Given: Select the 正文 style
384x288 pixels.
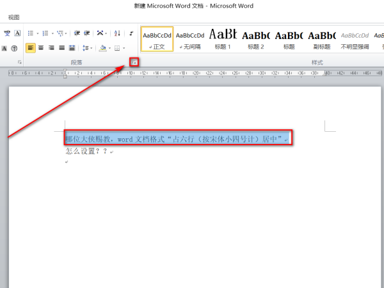Looking at the screenshot, I should (x=157, y=39).
